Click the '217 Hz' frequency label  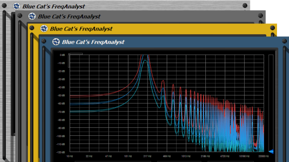click(x=147, y=156)
